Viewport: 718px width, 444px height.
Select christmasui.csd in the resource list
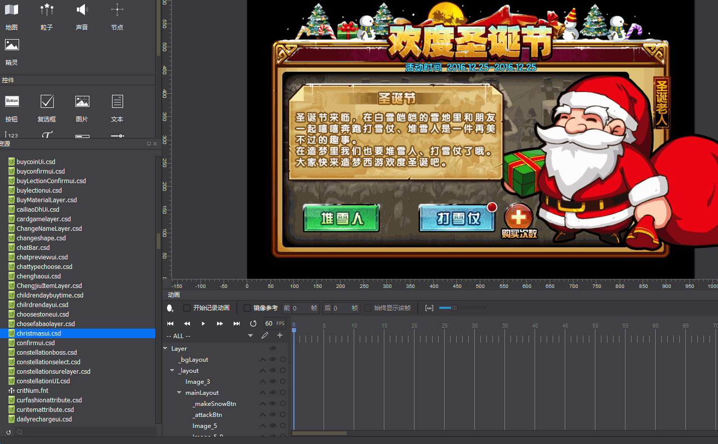click(39, 333)
